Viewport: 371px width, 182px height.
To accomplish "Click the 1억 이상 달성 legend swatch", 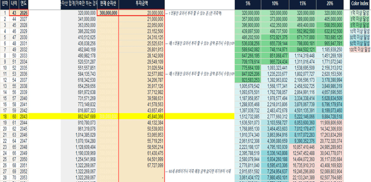I will pos(360,13).
